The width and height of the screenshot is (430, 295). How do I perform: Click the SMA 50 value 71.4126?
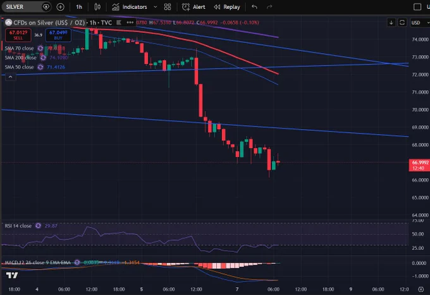56,67
